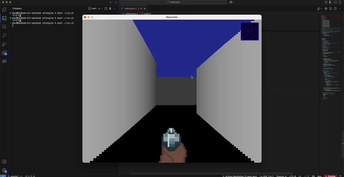Click the git blame author status item

click(240, 176)
